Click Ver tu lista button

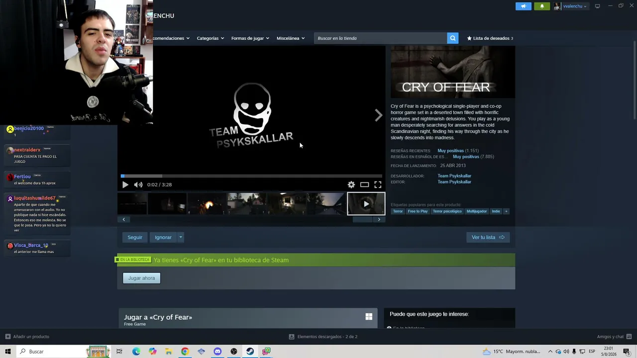pyautogui.click(x=488, y=237)
